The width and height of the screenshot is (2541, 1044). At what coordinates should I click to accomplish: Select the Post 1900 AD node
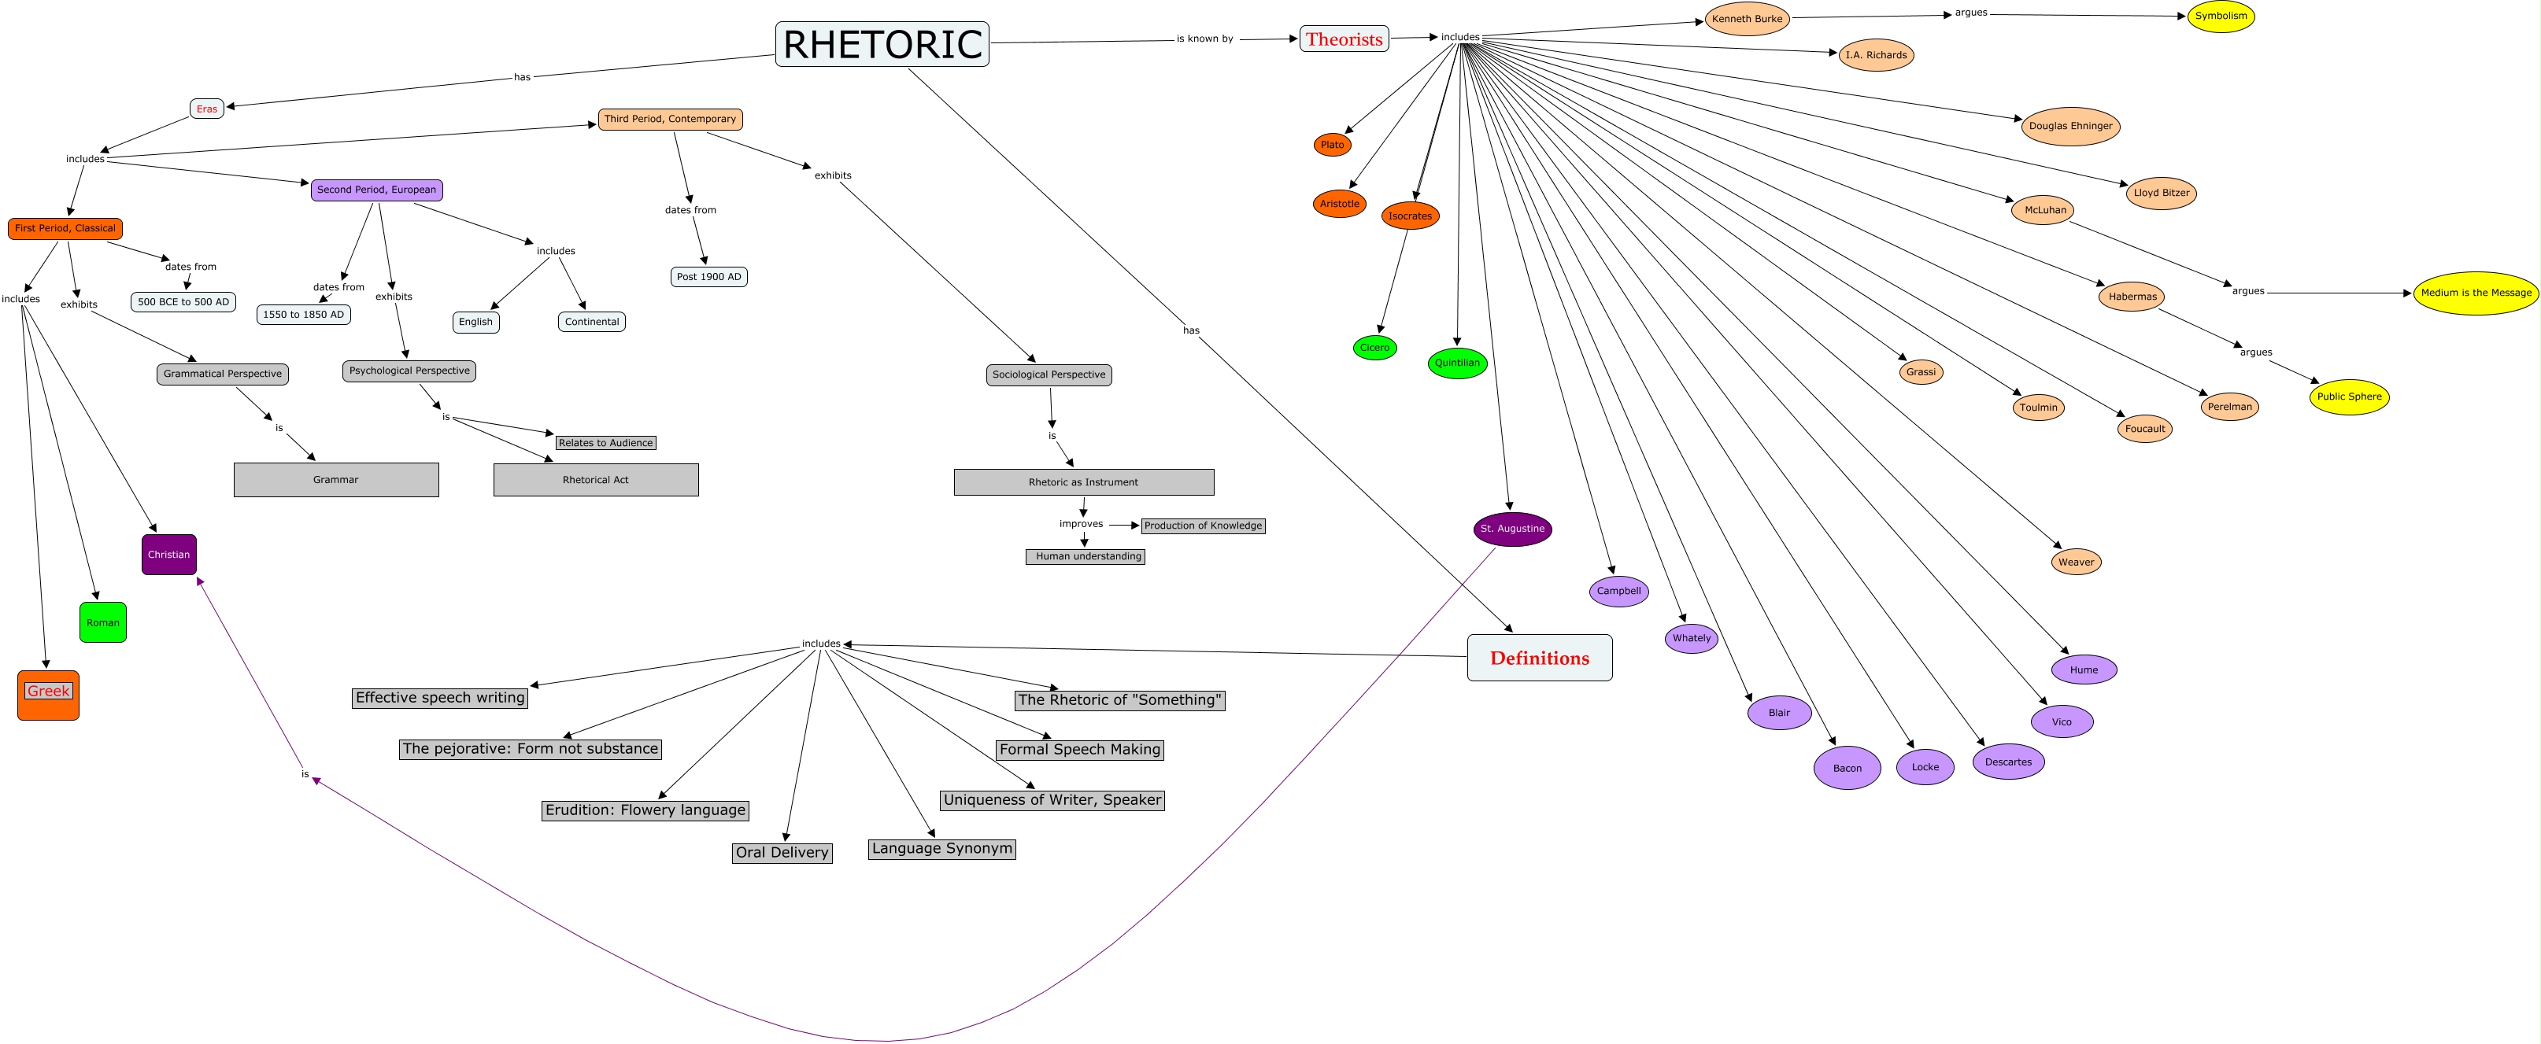click(x=708, y=277)
